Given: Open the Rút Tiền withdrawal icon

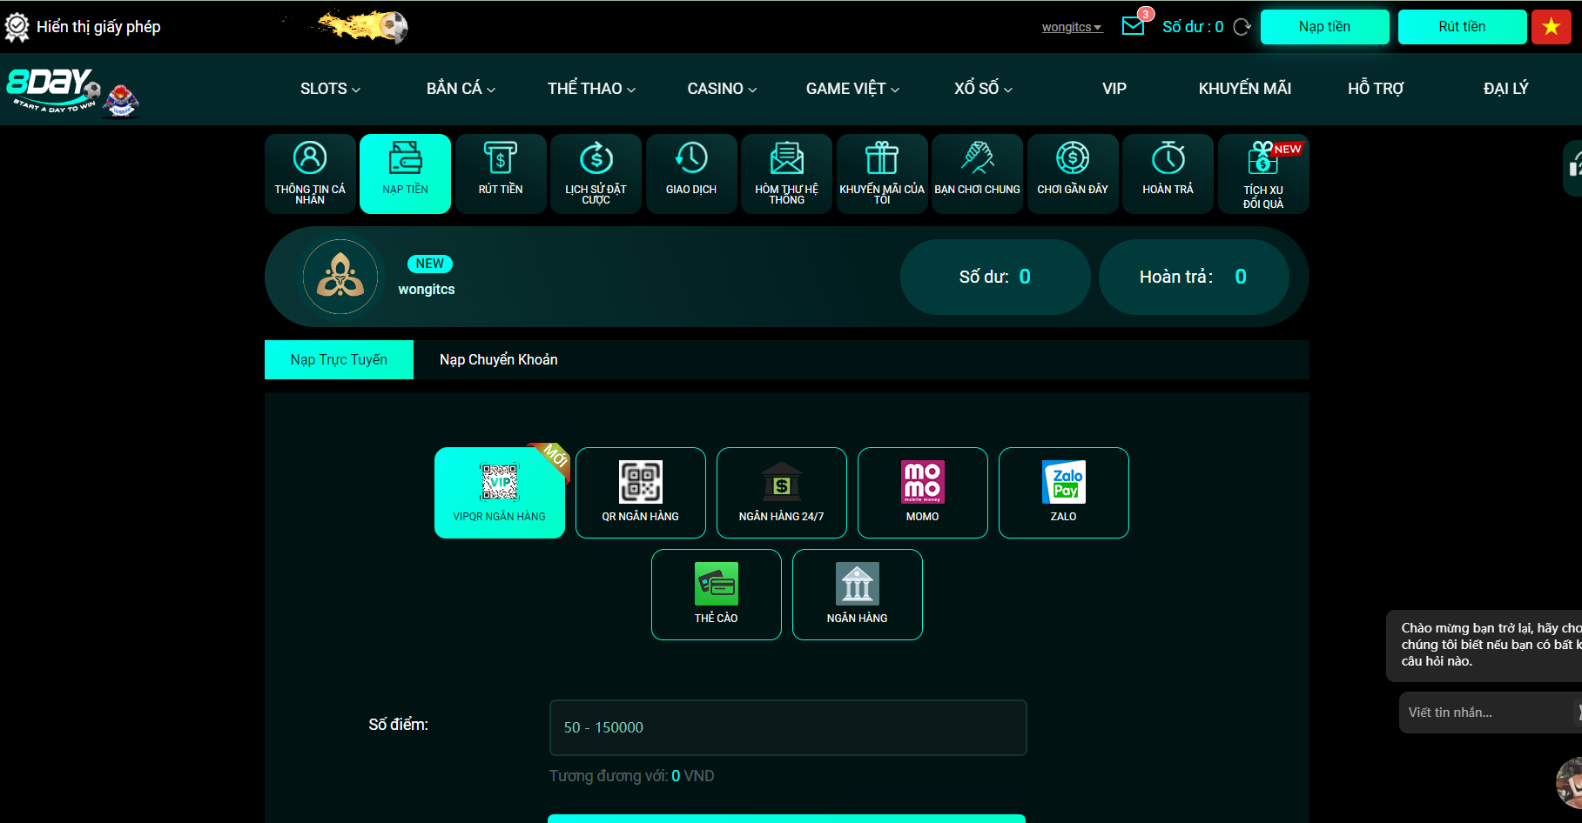Looking at the screenshot, I should pyautogui.click(x=501, y=173).
